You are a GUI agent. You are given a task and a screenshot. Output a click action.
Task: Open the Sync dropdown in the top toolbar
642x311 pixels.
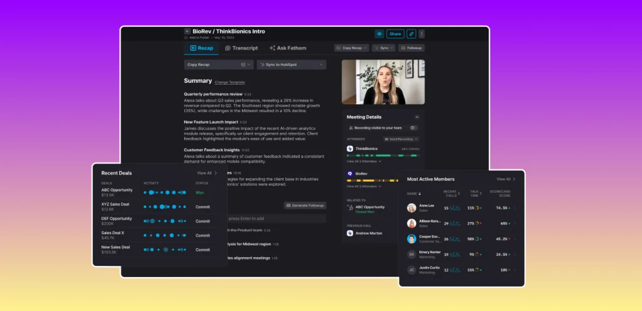point(384,48)
